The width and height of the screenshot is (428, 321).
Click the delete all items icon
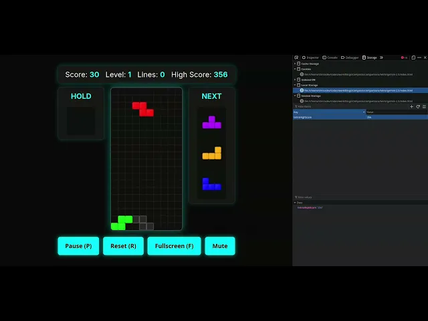tap(424, 106)
